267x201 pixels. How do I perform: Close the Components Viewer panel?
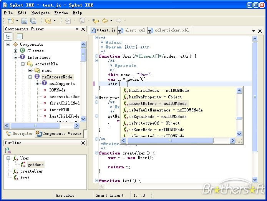coord(83,29)
